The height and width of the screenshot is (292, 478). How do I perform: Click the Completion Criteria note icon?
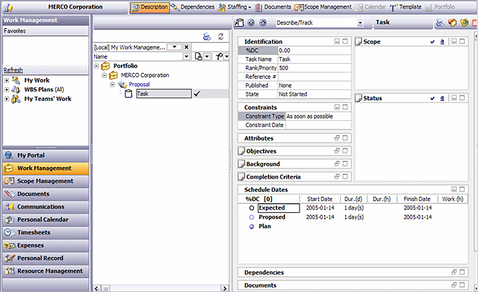point(242,177)
